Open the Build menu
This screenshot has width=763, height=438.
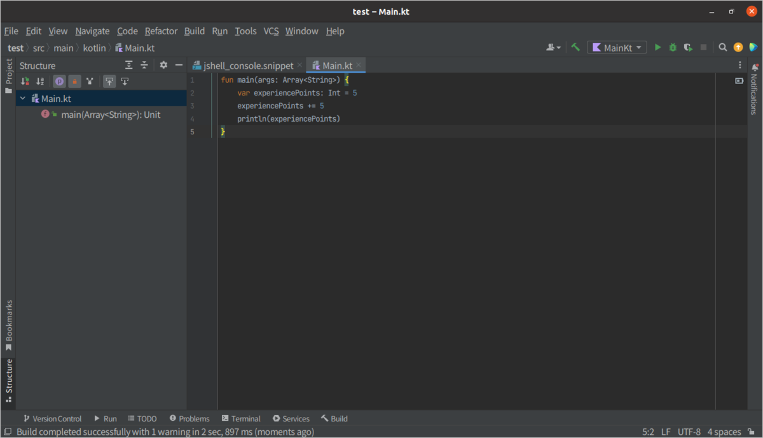point(195,31)
